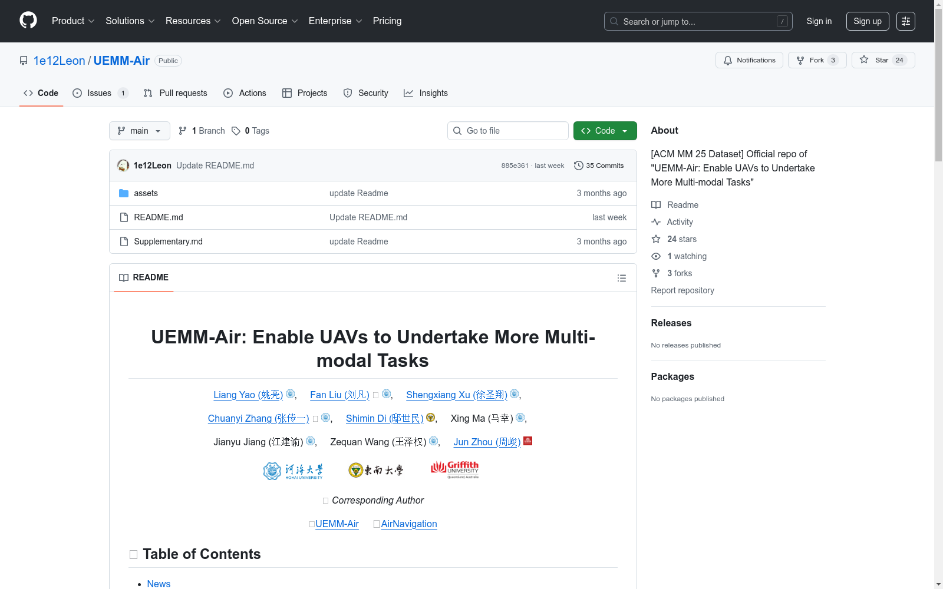Viewport: 943px width, 589px height.
Task: Open the README outline menu icon
Action: (x=622, y=278)
